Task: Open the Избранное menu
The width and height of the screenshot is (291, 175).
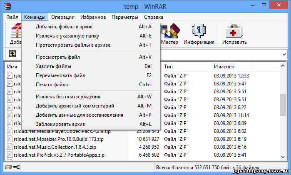Action: click(93, 17)
